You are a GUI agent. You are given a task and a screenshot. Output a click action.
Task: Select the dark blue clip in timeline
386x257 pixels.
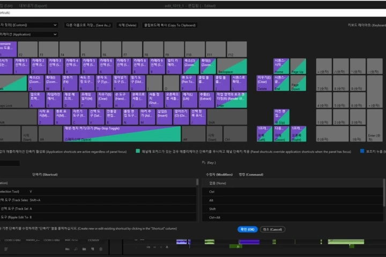point(249,242)
